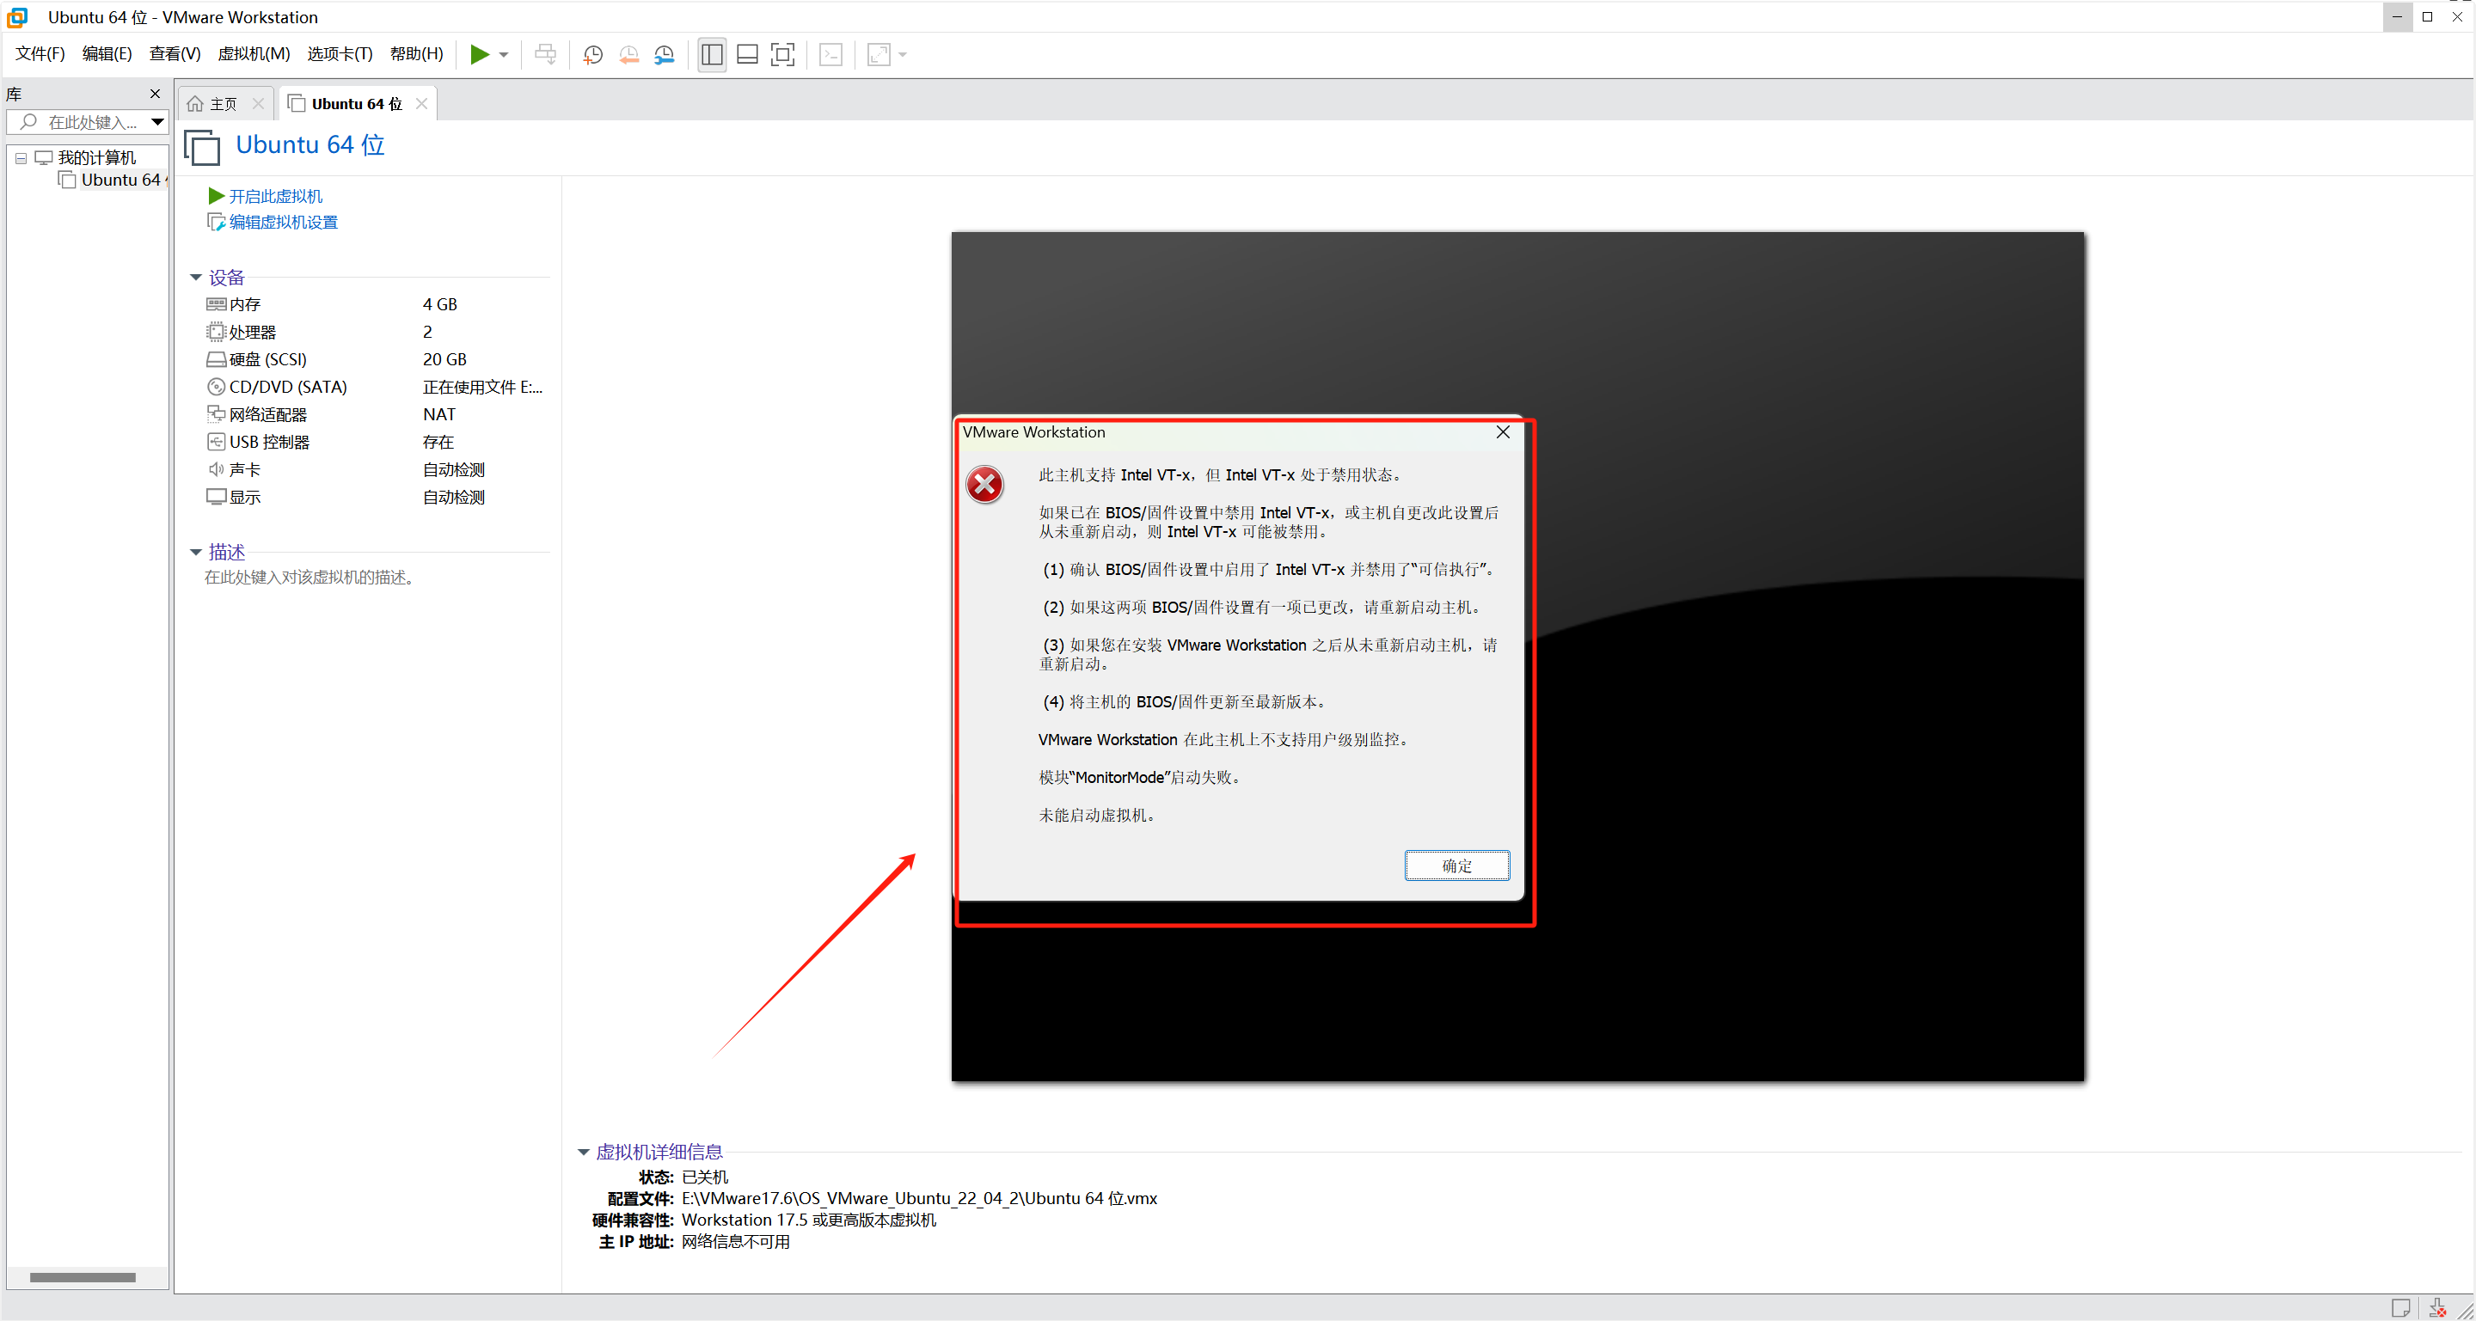The width and height of the screenshot is (2476, 1321).
Task: Enter full screen mode icon
Action: pos(783,55)
